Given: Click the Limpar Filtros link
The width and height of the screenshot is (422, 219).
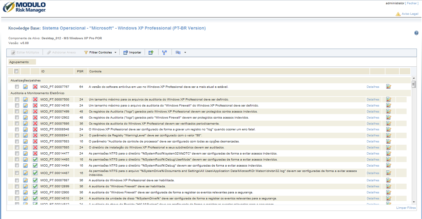Looking at the screenshot, I should [x=406, y=208].
